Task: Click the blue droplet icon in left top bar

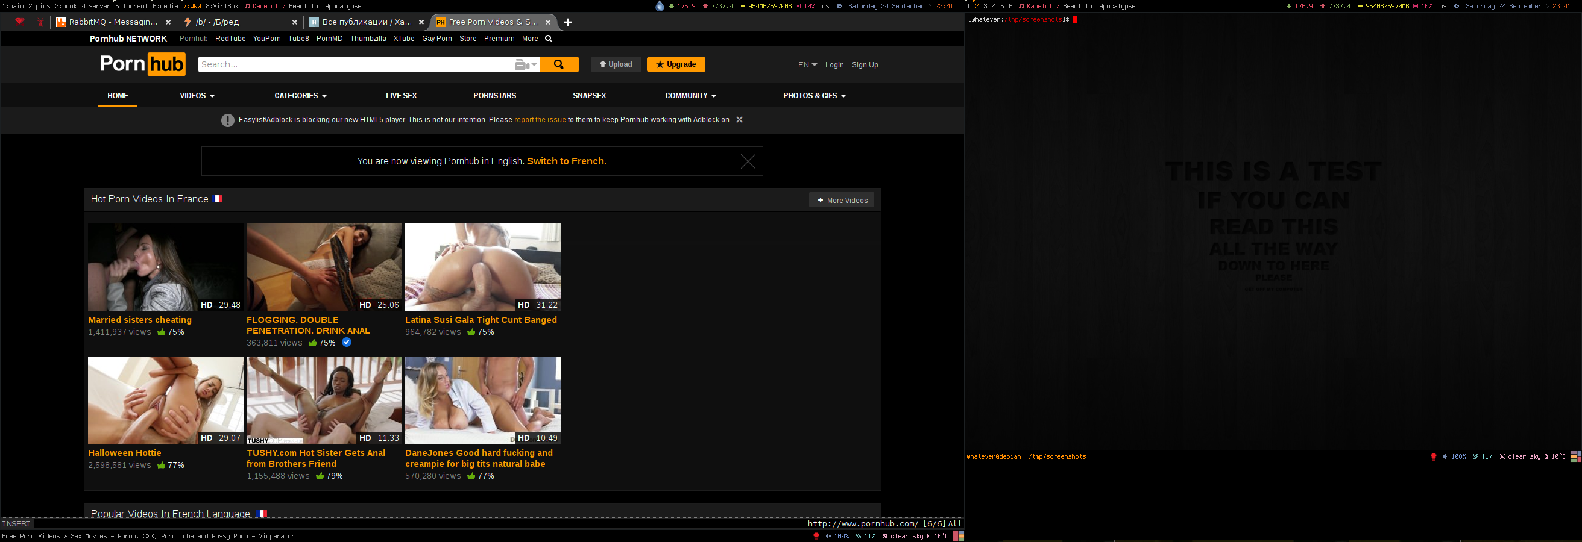Action: tap(660, 6)
